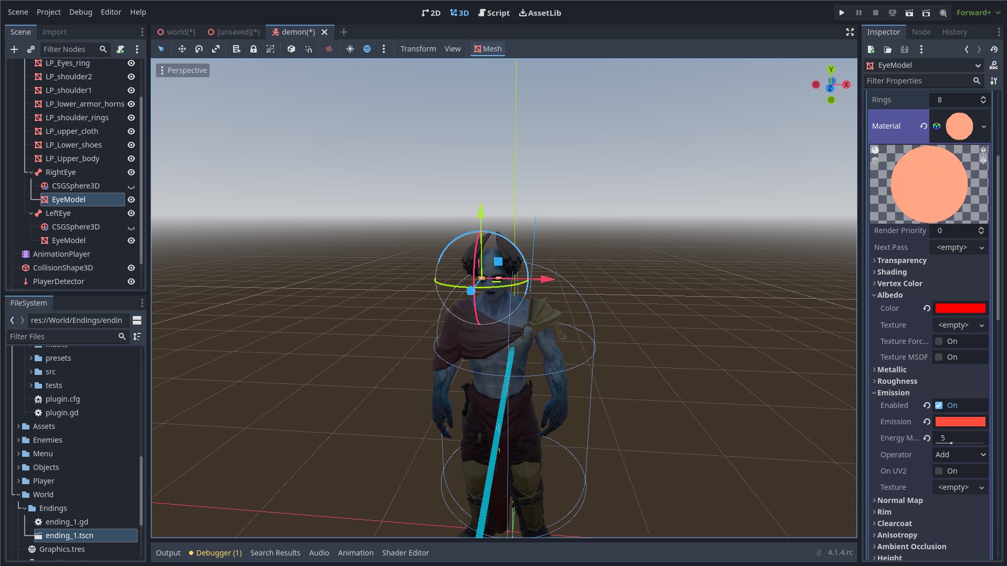The width and height of the screenshot is (1007, 566).
Task: Toggle visibility of LP_shoulder2 node
Action: pyautogui.click(x=131, y=77)
